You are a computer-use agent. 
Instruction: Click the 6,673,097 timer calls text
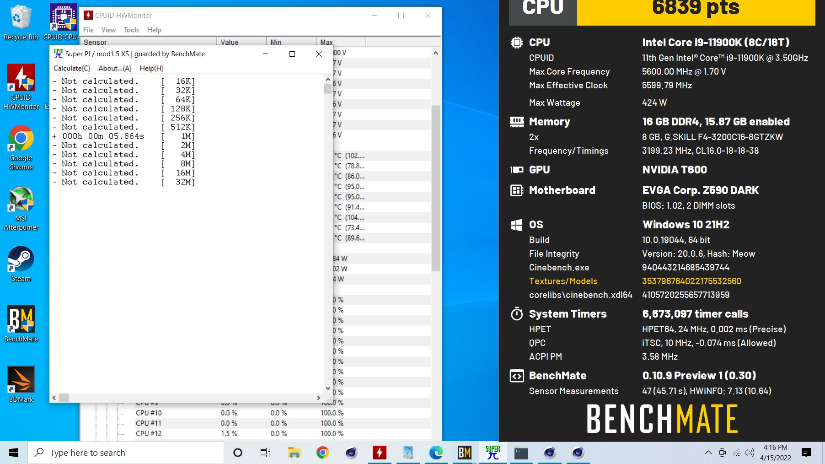[695, 314]
